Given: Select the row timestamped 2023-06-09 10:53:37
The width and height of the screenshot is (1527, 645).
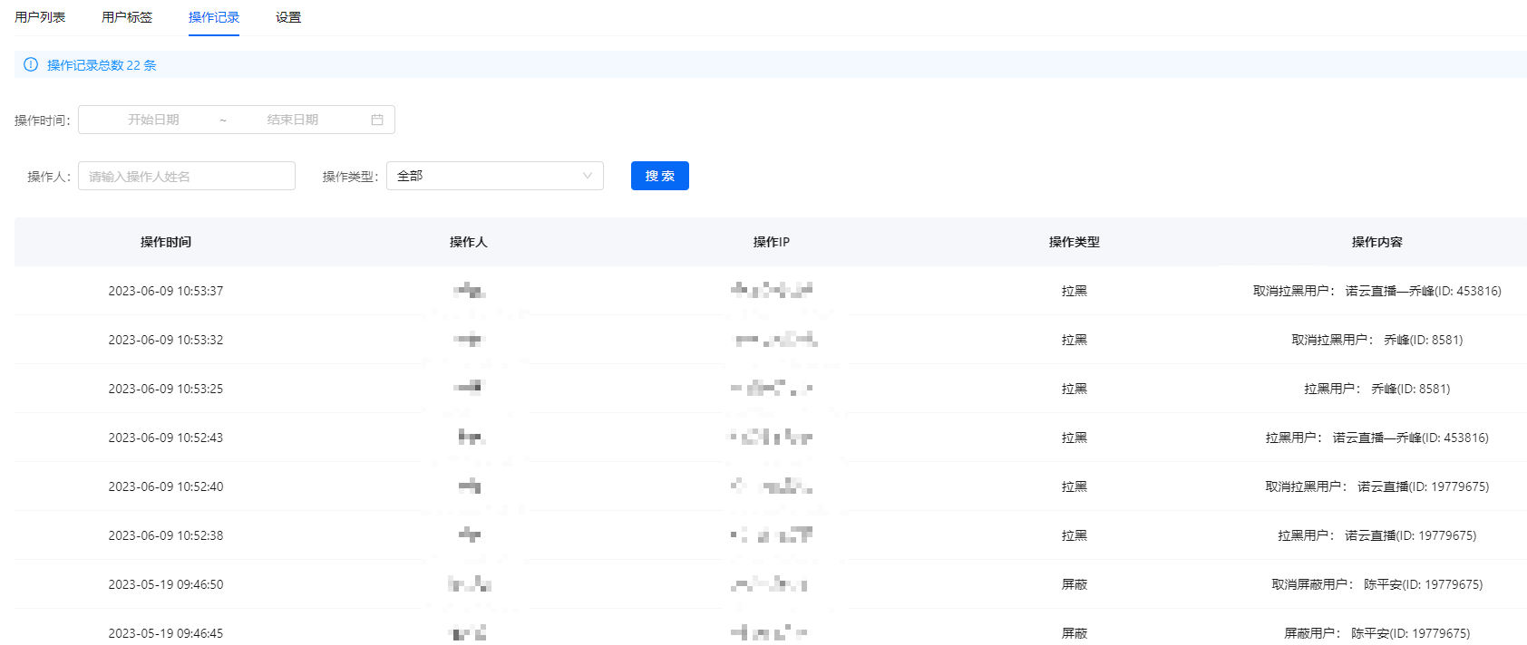Looking at the screenshot, I should 166,291.
